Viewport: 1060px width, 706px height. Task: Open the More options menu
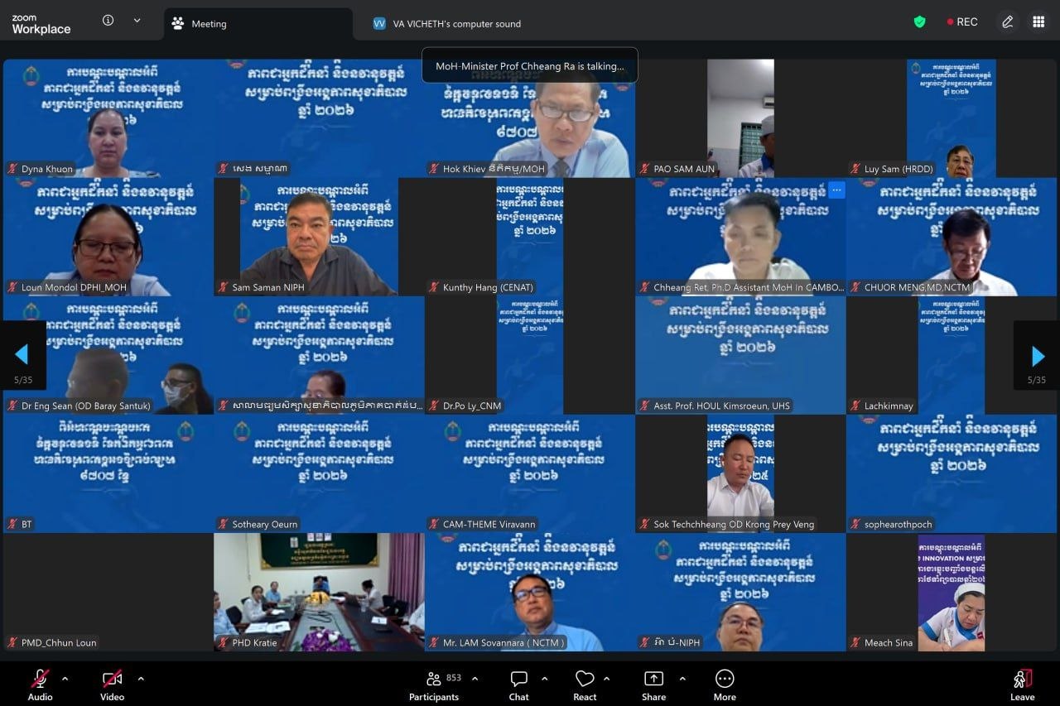coord(725,684)
